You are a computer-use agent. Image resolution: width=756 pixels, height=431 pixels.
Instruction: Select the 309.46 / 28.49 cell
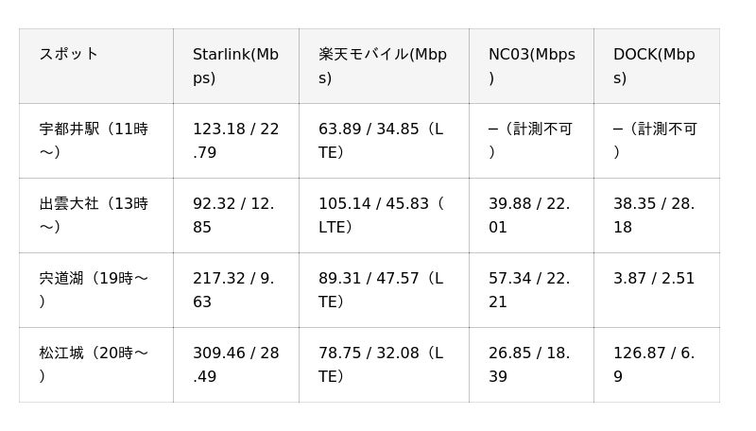click(x=236, y=365)
